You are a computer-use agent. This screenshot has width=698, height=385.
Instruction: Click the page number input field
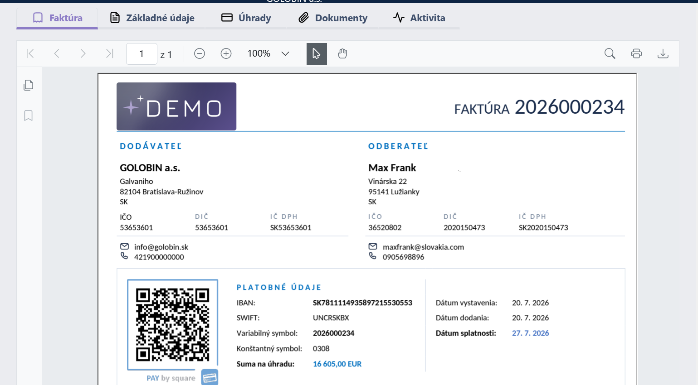[x=142, y=54]
